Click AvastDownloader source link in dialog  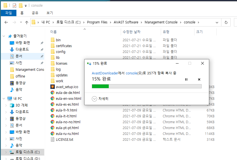pos(105,73)
